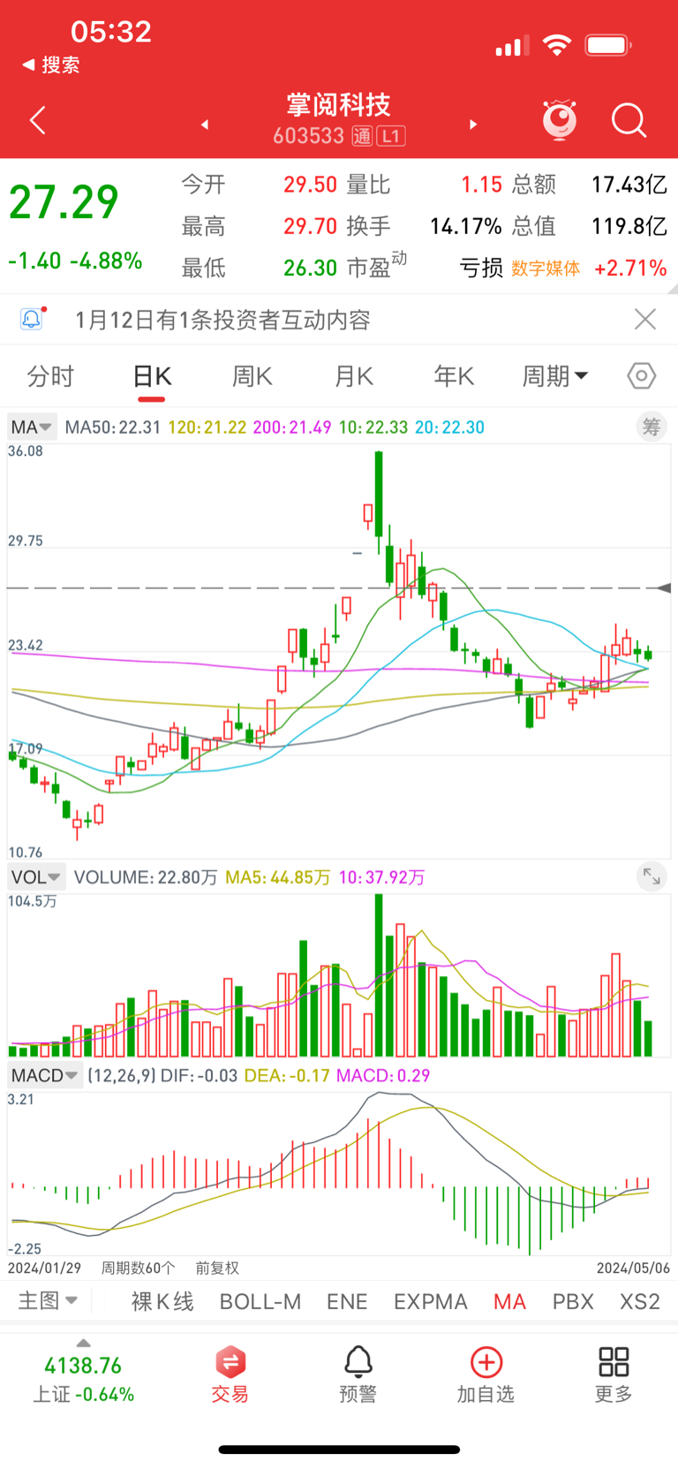The width and height of the screenshot is (678, 1469).
Task: Expand the index panel up arrow
Action: [83, 1343]
